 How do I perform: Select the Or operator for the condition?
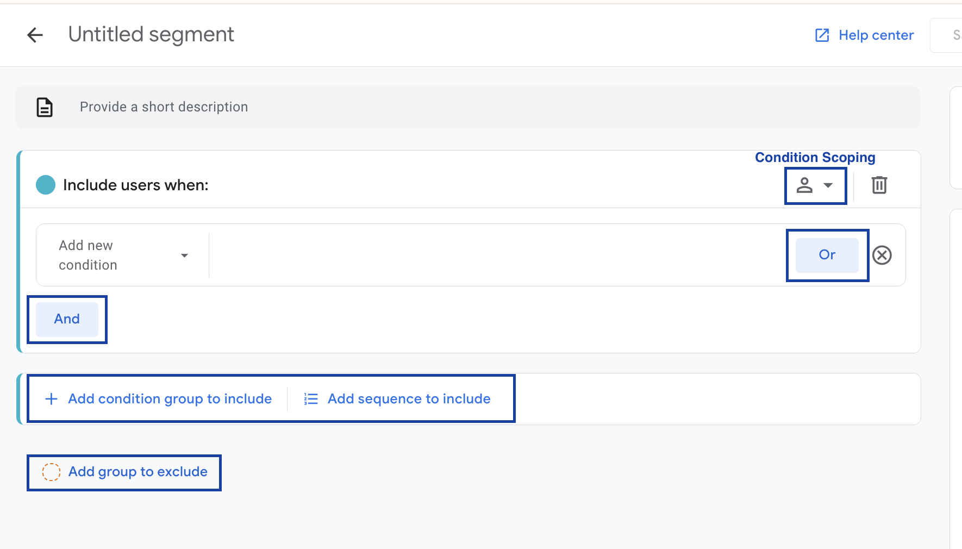tap(826, 255)
